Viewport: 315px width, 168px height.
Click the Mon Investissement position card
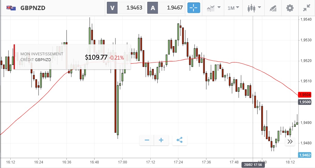[x=72, y=57]
